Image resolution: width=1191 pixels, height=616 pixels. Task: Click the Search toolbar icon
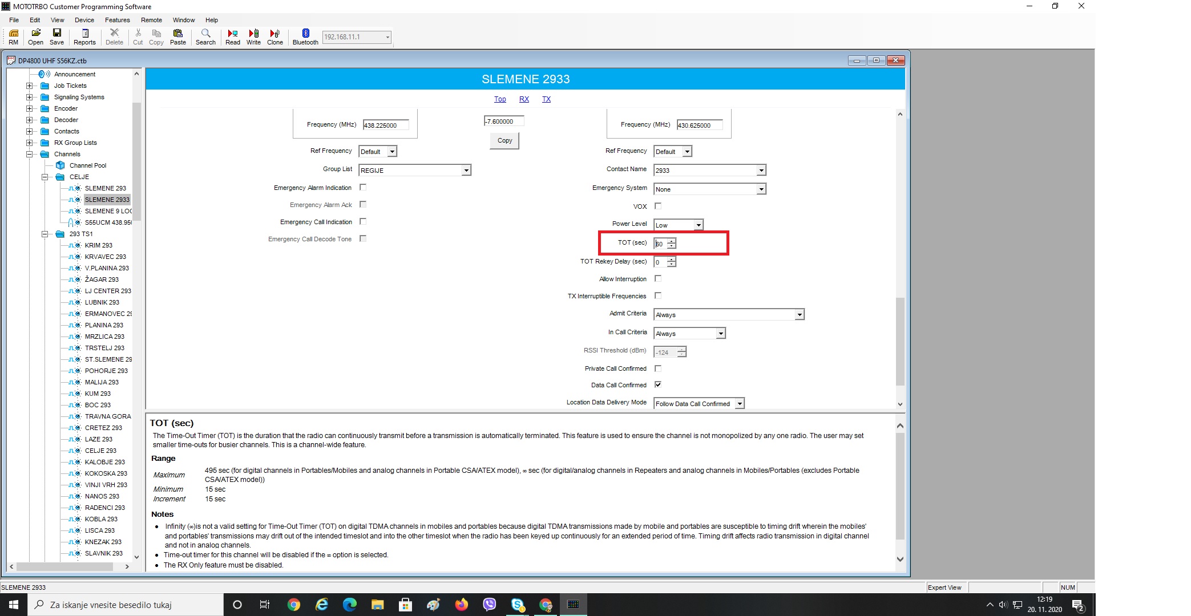[x=205, y=37]
